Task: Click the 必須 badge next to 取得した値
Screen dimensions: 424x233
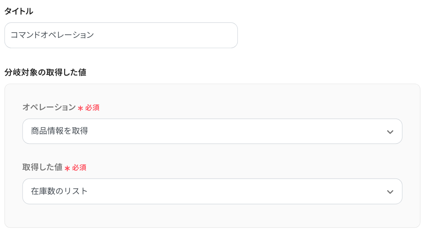Action: coord(79,168)
